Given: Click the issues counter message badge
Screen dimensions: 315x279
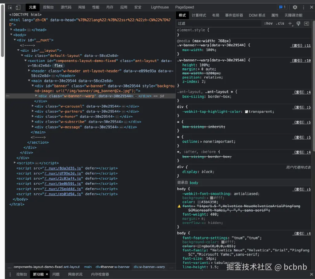Looking at the screenshot, I should (282, 7).
